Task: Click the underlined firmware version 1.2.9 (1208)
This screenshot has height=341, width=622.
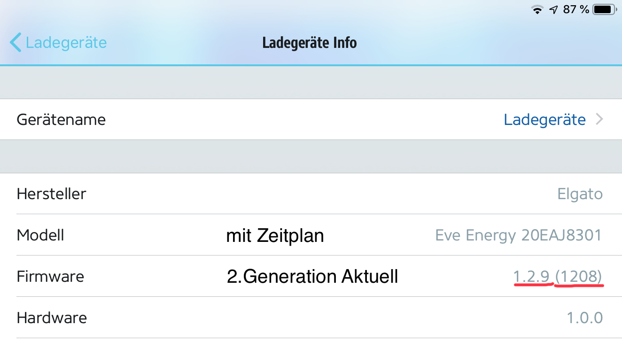Action: pyautogui.click(x=558, y=277)
